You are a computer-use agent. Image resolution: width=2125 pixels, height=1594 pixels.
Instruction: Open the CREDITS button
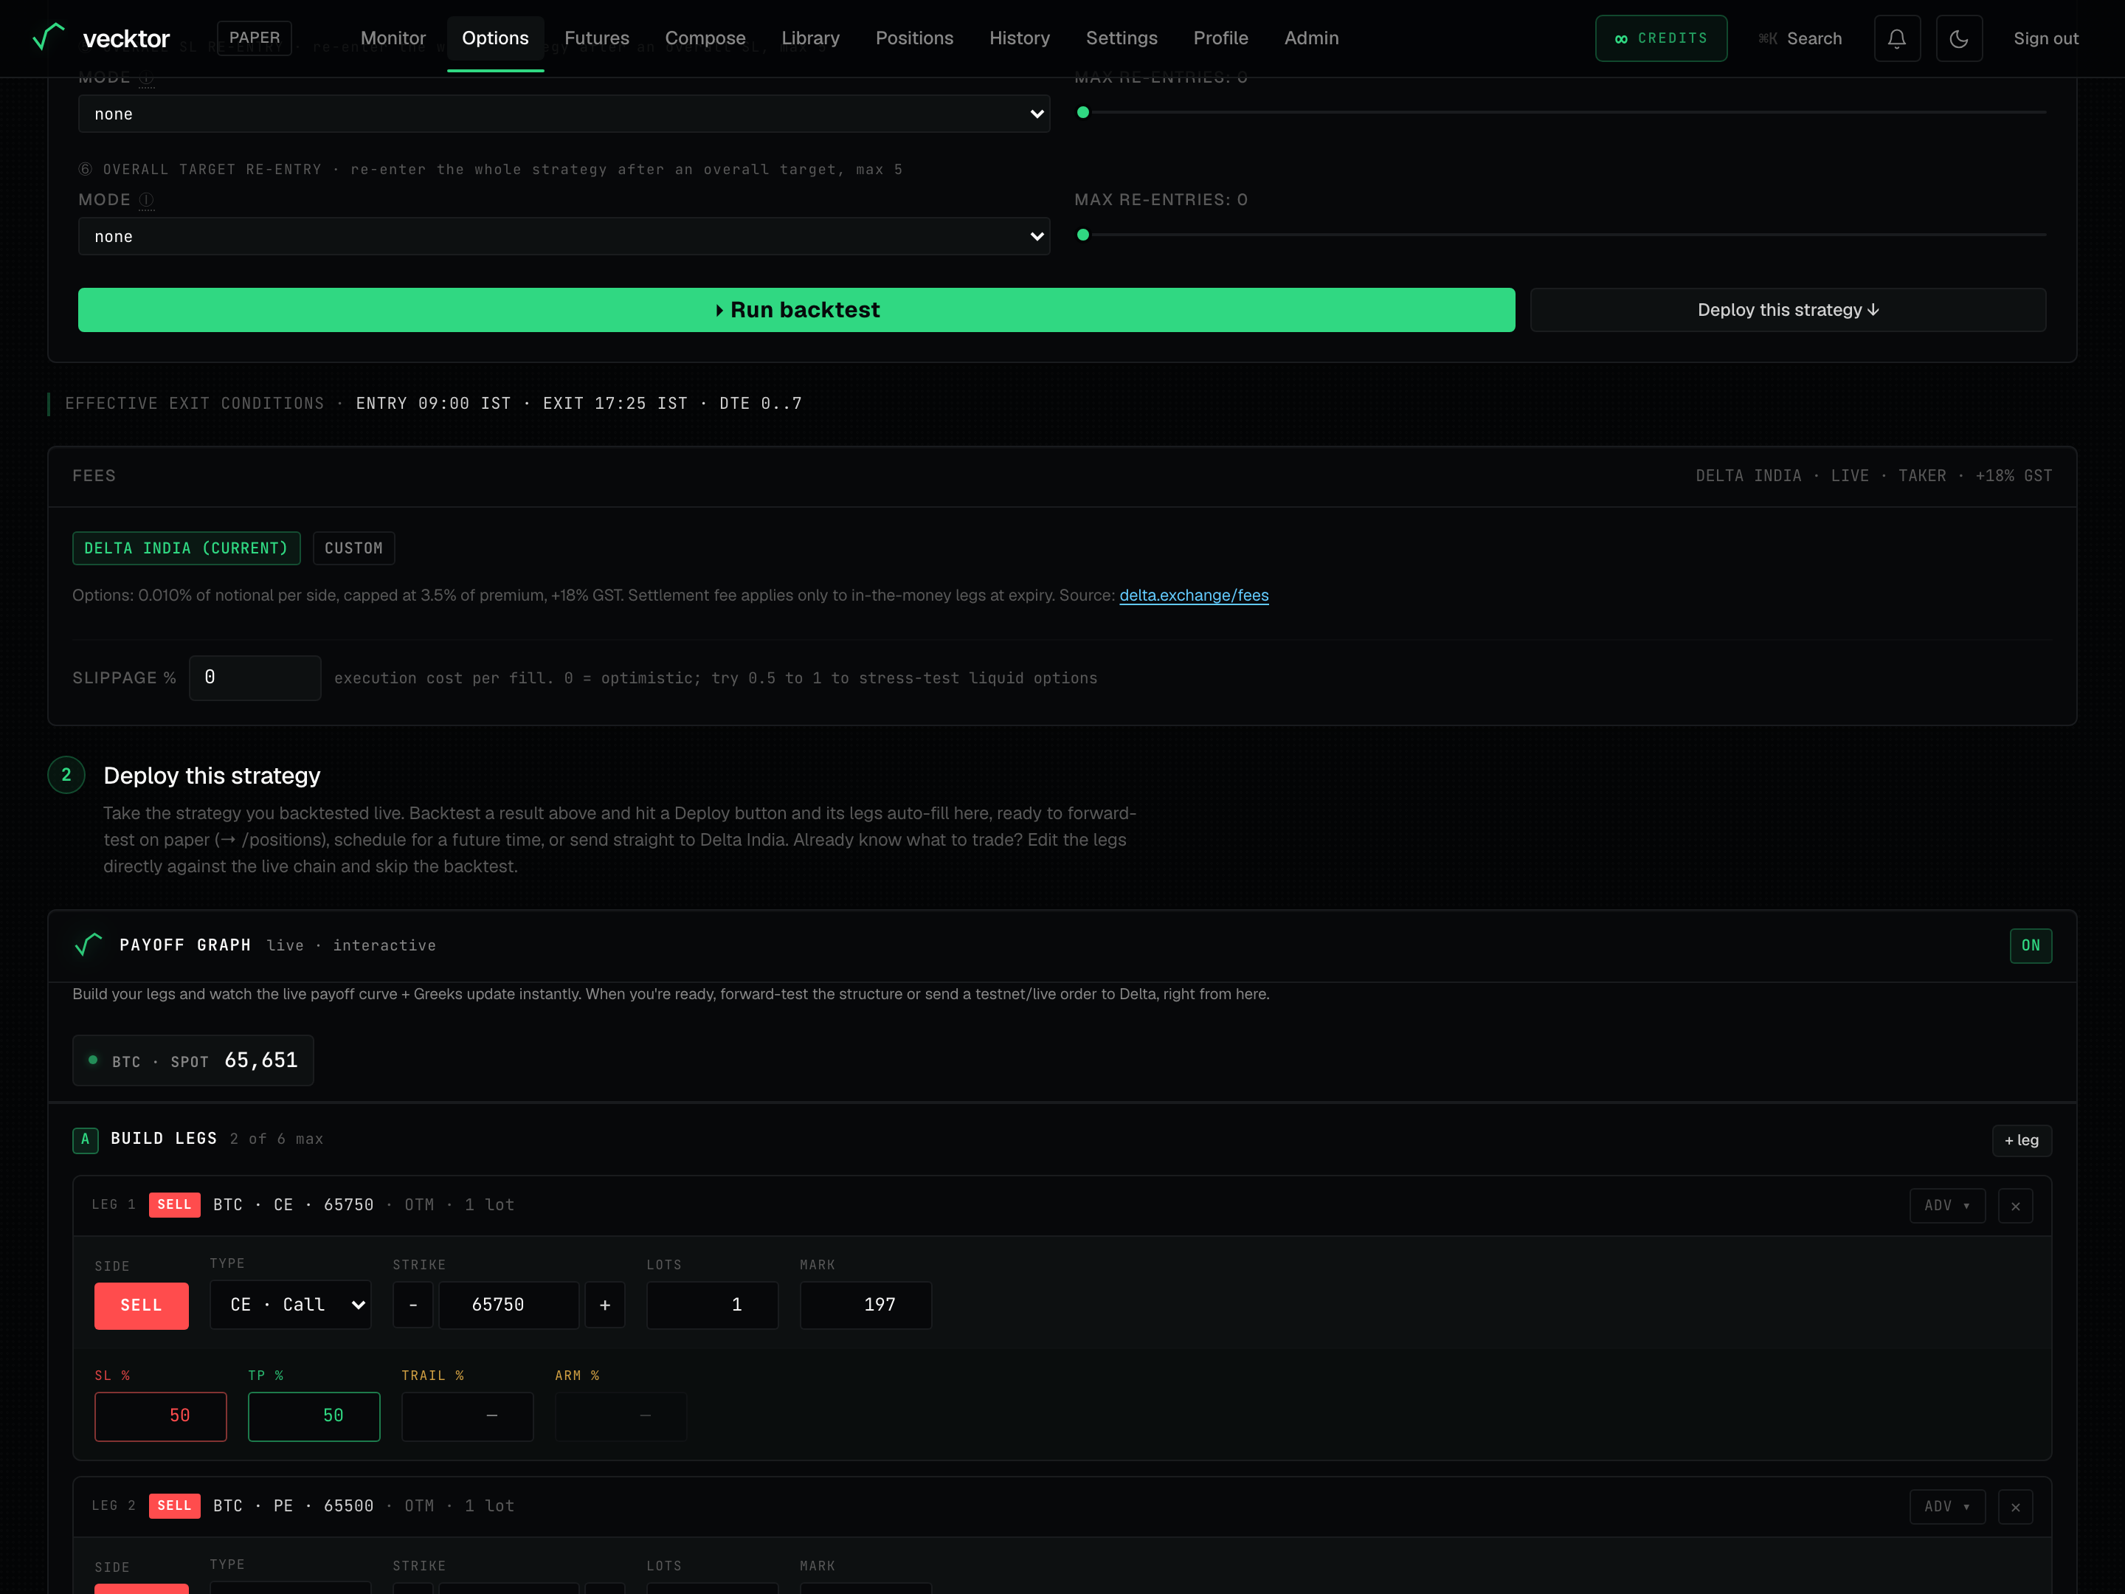tap(1661, 38)
